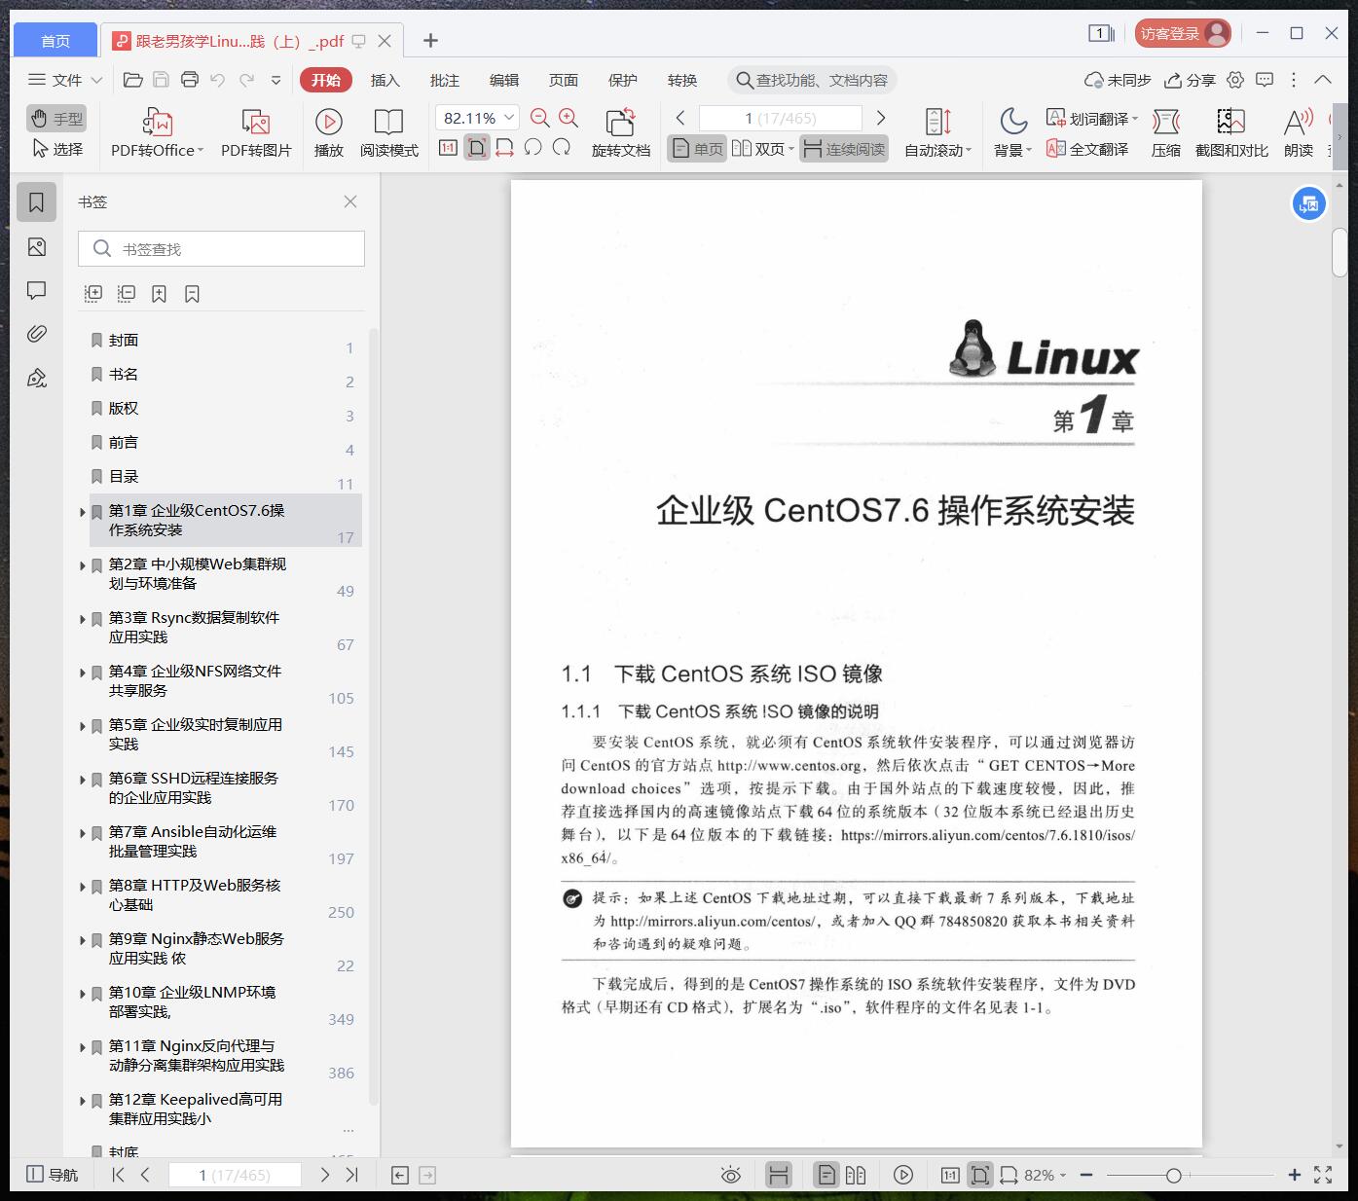Toggle eye protection mode in status bar
The width and height of the screenshot is (1358, 1201).
[730, 1175]
